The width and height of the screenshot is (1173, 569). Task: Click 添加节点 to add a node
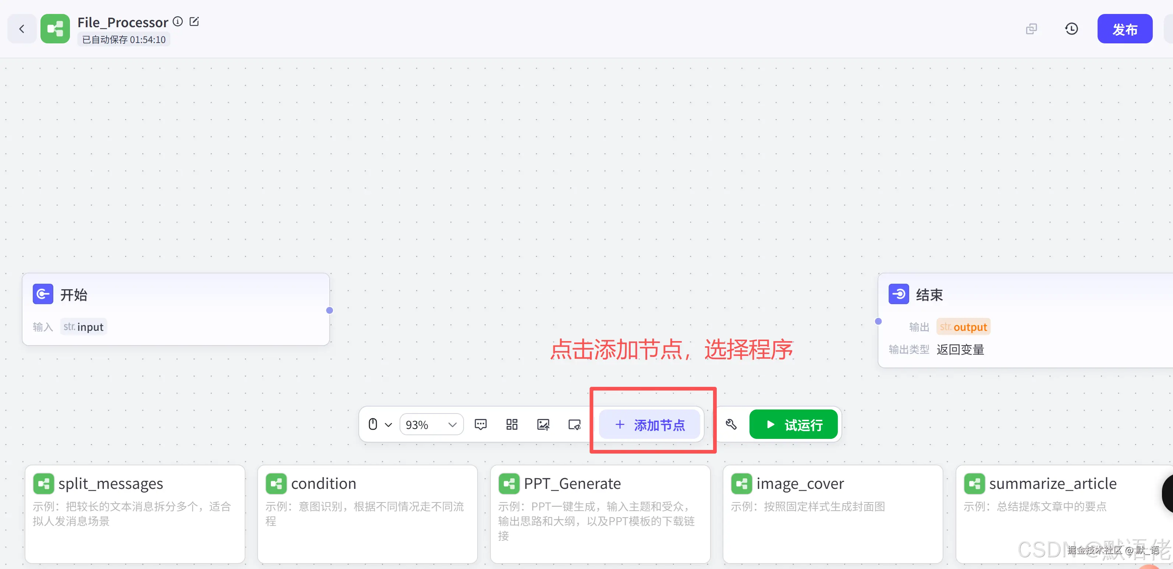[650, 425]
